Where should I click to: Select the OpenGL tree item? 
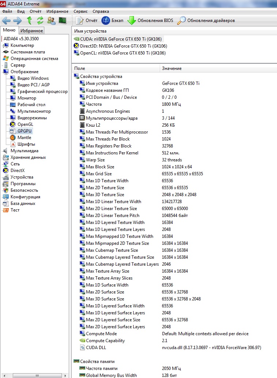[25, 124]
